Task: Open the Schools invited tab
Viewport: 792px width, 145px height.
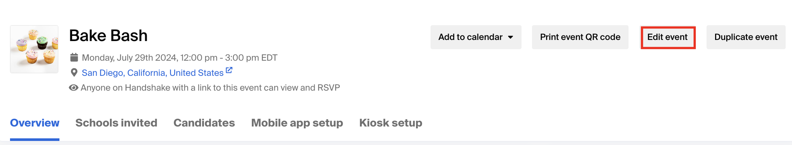Action: point(116,123)
